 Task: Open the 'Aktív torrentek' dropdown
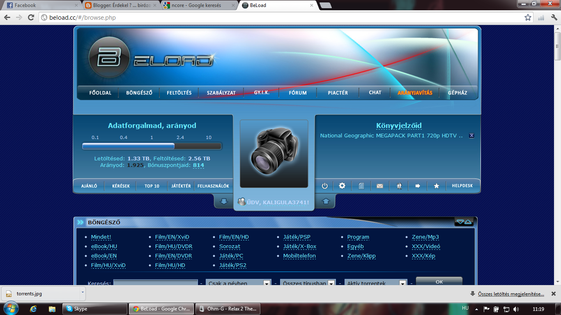pyautogui.click(x=375, y=283)
